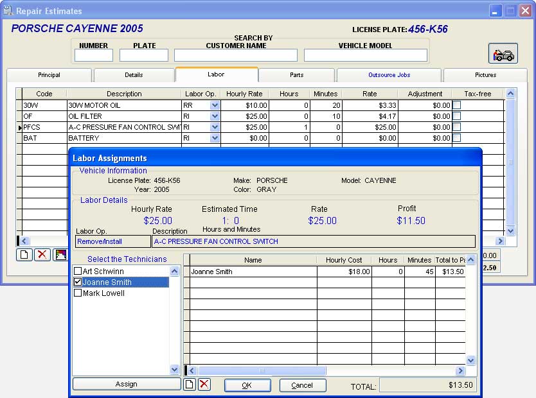The height and width of the screenshot is (398, 536).
Task: Click scroll down arrow of assignments grid
Action: [x=470, y=359]
